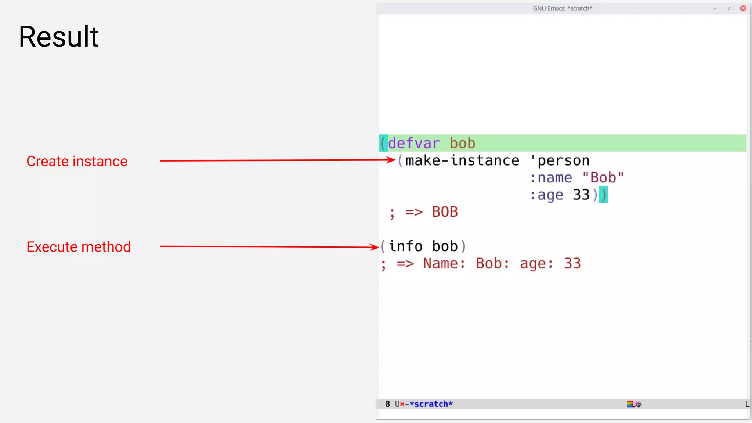Close the GNU Emacs window
This screenshot has width=752, height=423.
coord(743,8)
